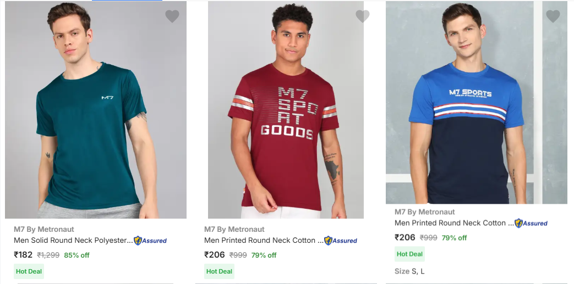Click the Assured badge on the maroon t-shirt
Image resolution: width=574 pixels, height=284 pixels.
tap(341, 241)
